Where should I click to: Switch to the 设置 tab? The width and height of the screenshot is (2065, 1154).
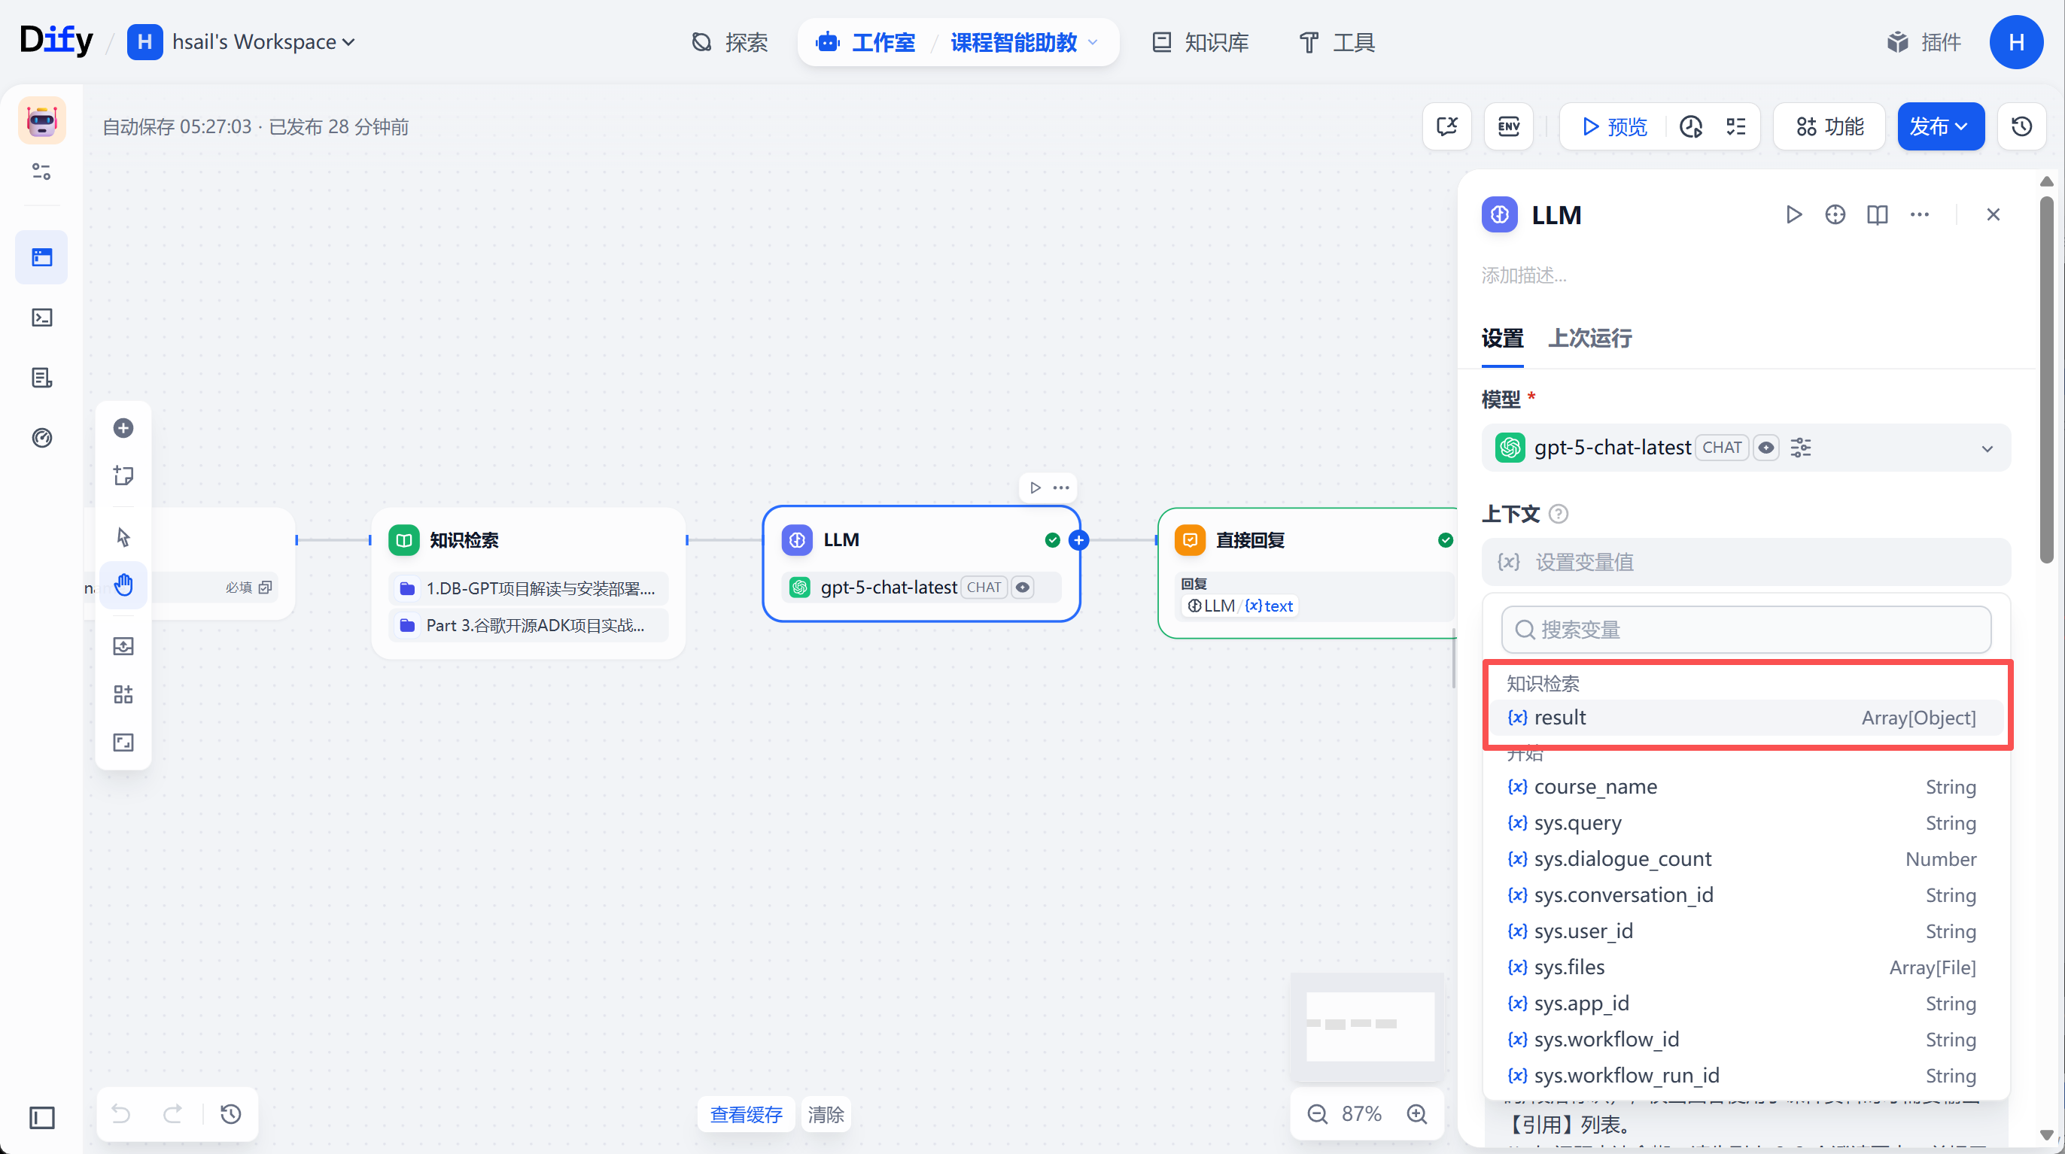point(1502,339)
